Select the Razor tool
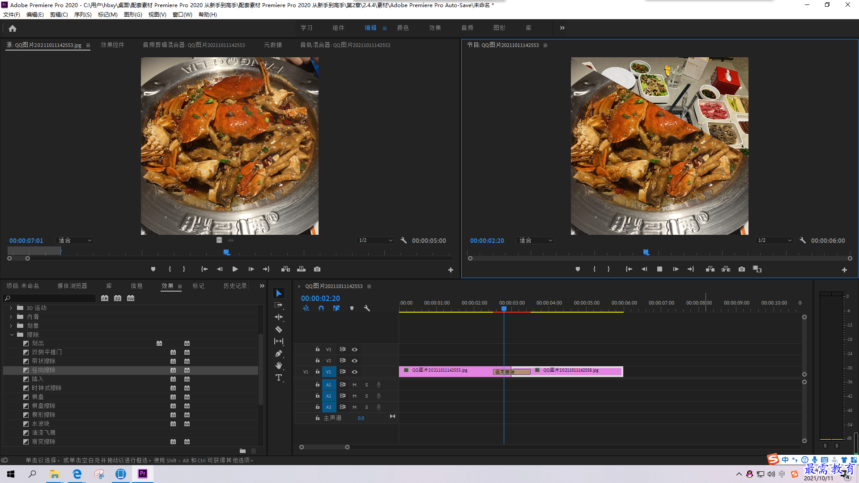This screenshot has width=859, height=483. [279, 329]
